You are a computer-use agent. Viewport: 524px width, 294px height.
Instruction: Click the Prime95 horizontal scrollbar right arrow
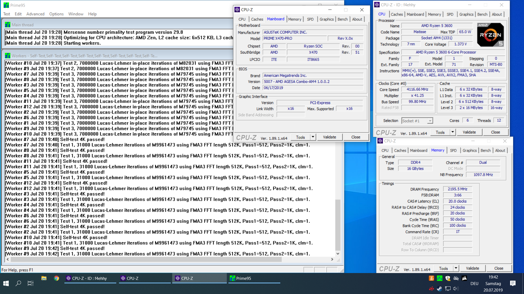[332, 259]
